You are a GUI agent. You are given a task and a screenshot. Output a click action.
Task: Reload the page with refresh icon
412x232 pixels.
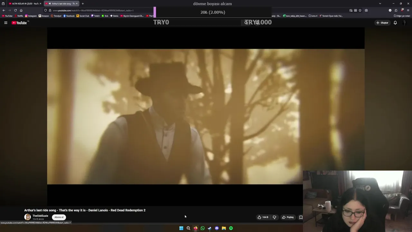[x=15, y=10]
